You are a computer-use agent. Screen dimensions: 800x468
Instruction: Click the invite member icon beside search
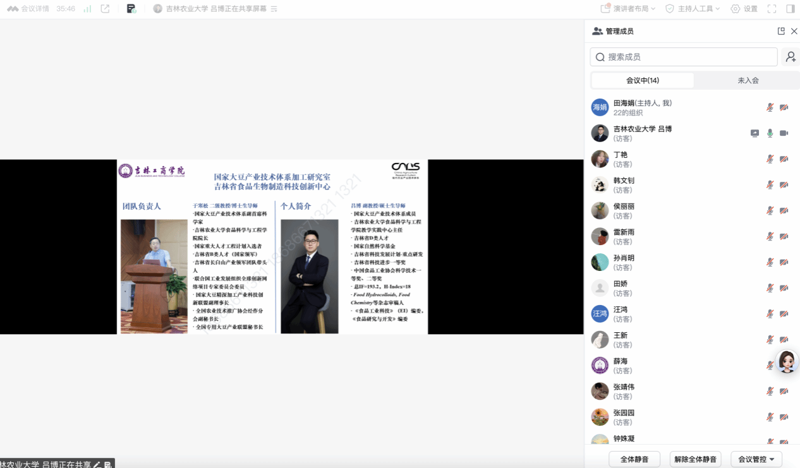click(x=791, y=57)
